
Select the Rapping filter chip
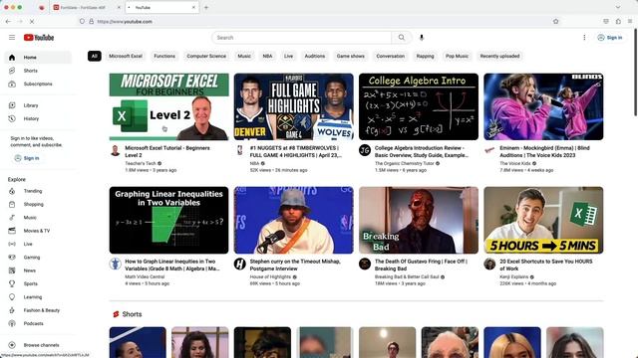[x=425, y=56]
